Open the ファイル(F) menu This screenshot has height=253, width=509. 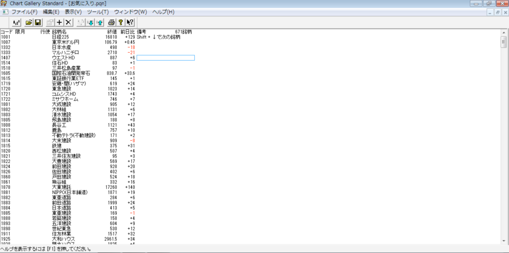[25, 12]
